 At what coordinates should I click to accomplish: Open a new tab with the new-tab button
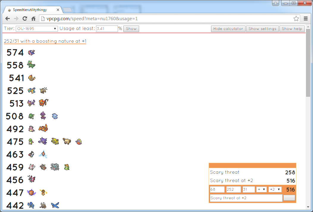click(x=67, y=10)
